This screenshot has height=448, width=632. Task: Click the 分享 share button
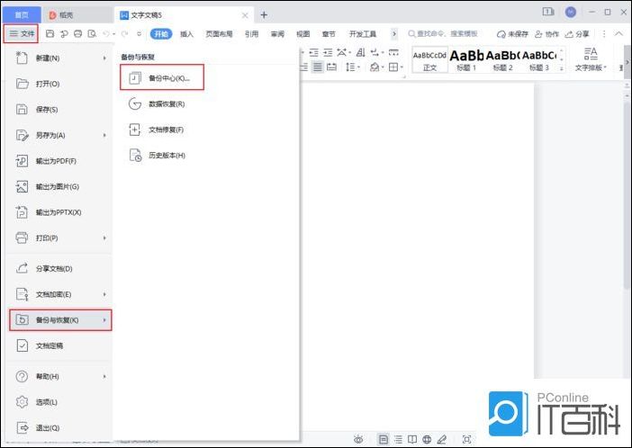[x=577, y=34]
